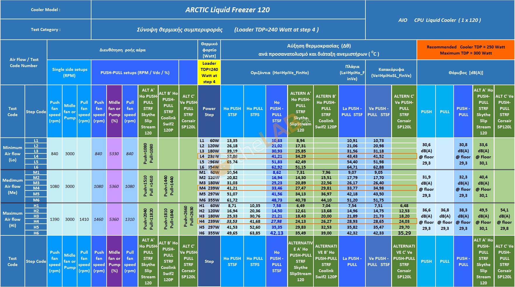Click the value "61,72" in row M6
The image size is (515, 287).
(x=232, y=200)
